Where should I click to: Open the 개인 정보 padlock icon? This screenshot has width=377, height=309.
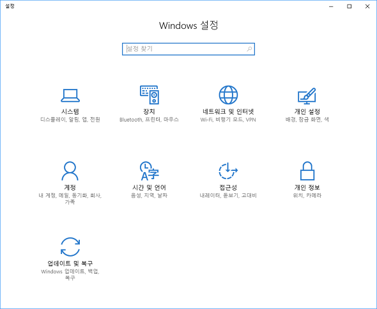tap(307, 171)
